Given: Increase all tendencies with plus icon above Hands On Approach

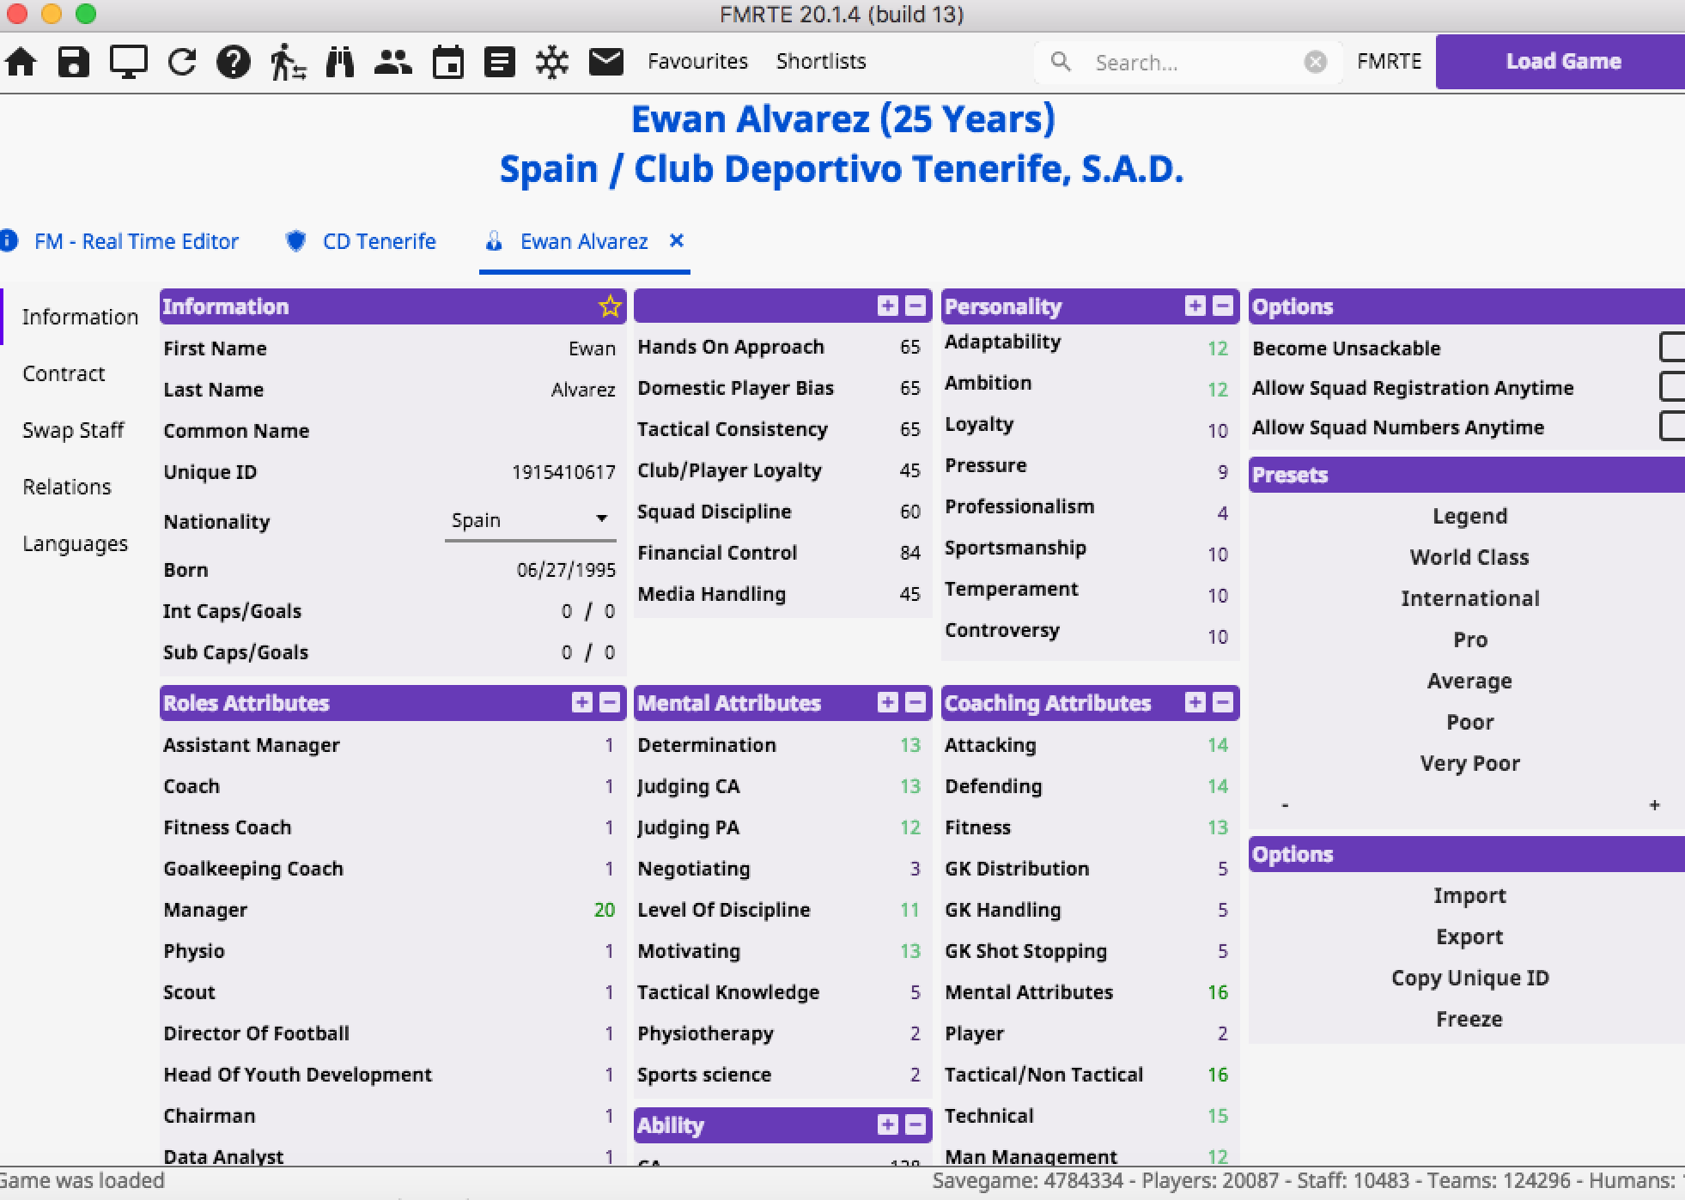Looking at the screenshot, I should click(x=888, y=306).
